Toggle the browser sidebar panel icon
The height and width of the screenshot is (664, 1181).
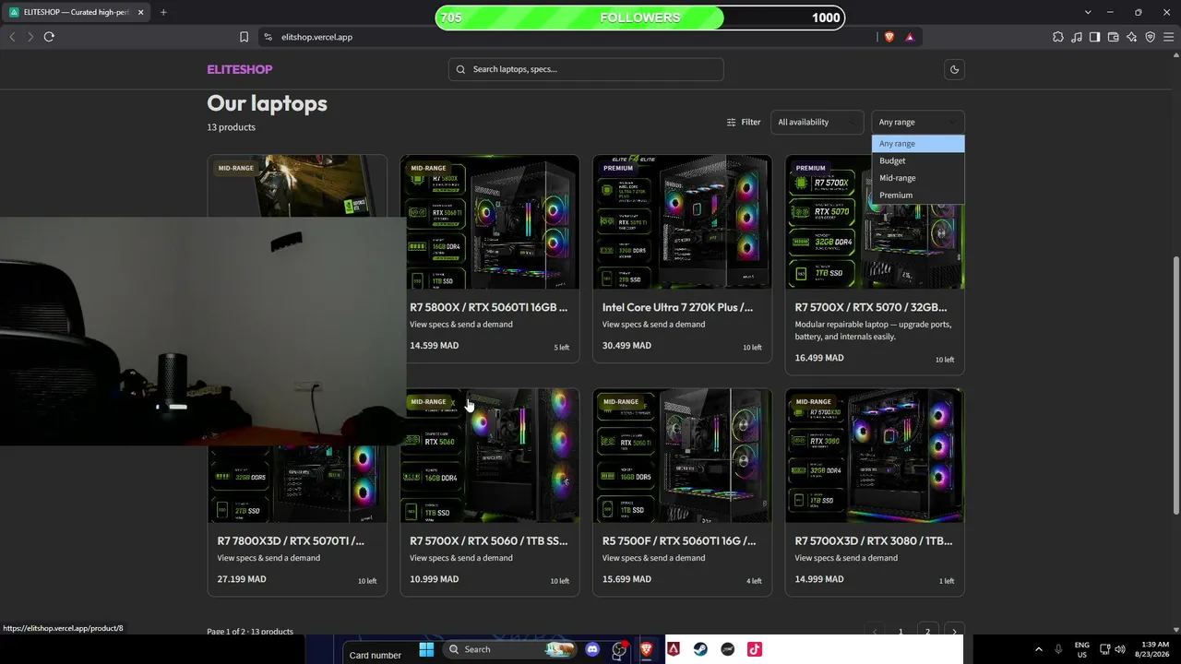(x=1094, y=37)
